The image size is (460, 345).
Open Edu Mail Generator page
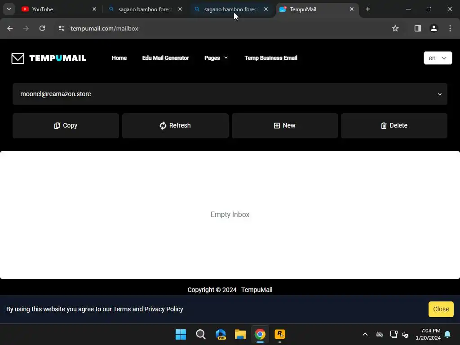coord(165,58)
